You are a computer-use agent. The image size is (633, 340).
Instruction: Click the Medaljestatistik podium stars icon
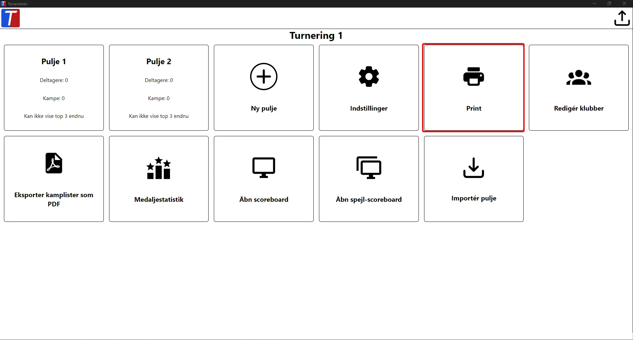[x=159, y=168]
